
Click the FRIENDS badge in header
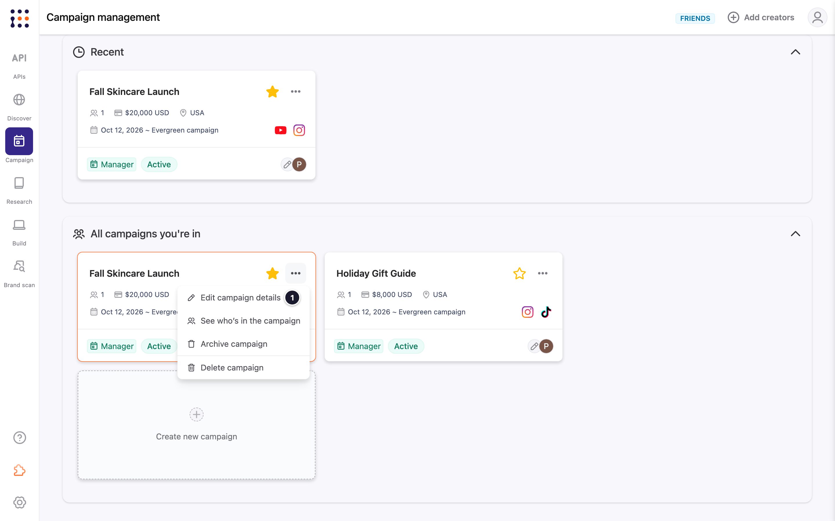(695, 18)
